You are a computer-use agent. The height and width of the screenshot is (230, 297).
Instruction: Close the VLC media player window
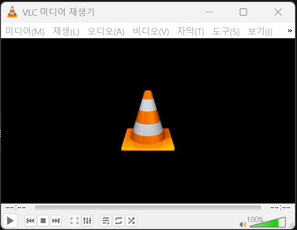coord(278,12)
